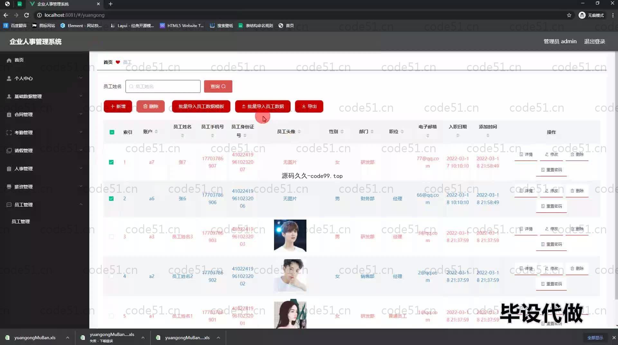Click the home icon in the sidebar
618x345 pixels.
9,60
